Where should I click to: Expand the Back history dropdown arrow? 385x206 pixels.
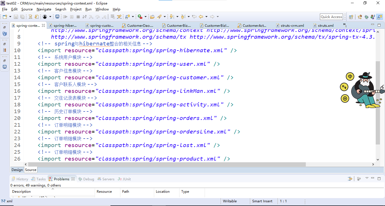pyautogui.click(x=206, y=17)
